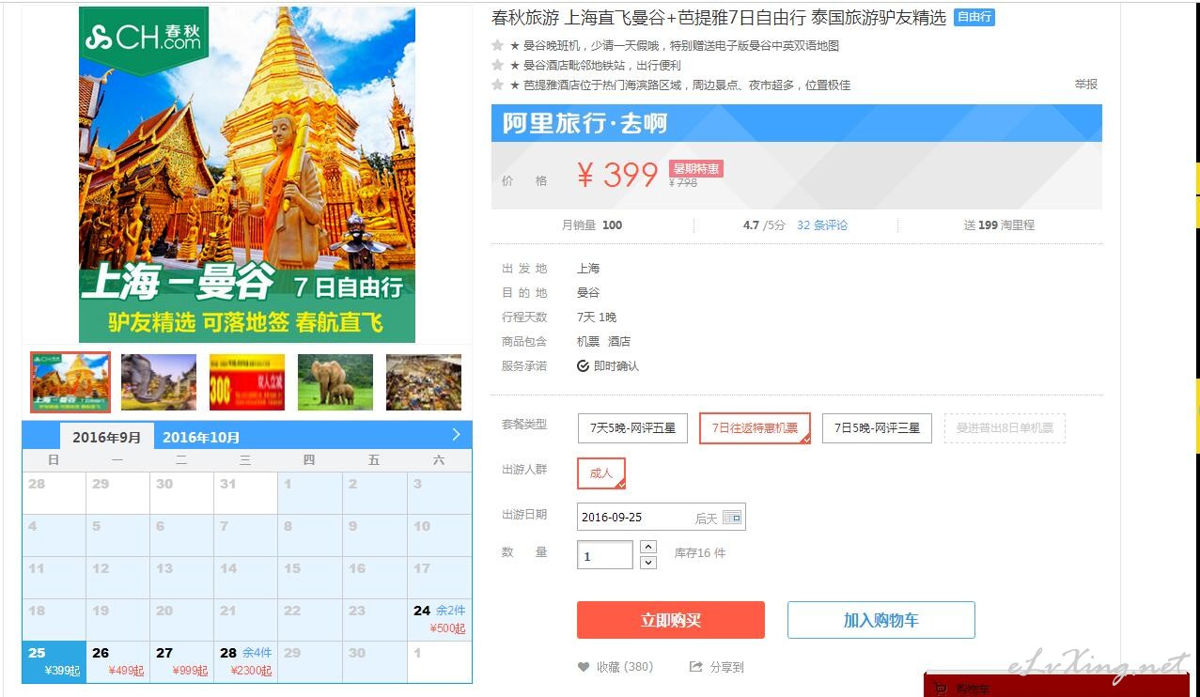Viewport: 1200px width, 697px height.
Task: Switch calendar to 2016年10月 tab
Action: (201, 437)
